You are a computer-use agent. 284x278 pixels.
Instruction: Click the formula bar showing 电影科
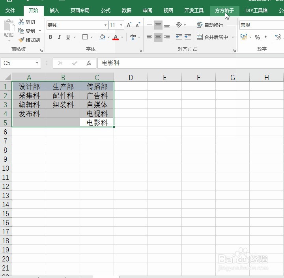[191, 63]
